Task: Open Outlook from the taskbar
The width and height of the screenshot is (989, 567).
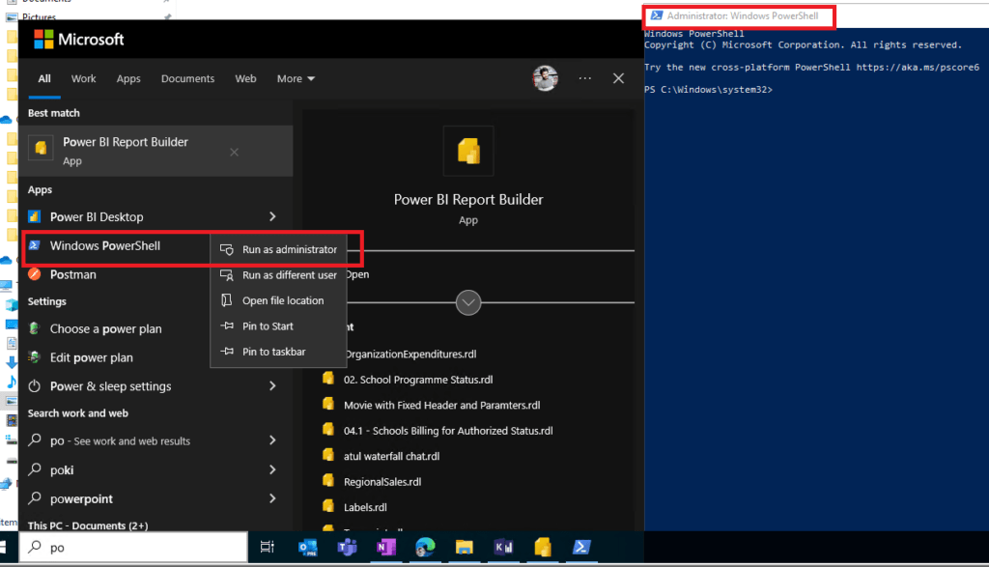Action: click(308, 547)
